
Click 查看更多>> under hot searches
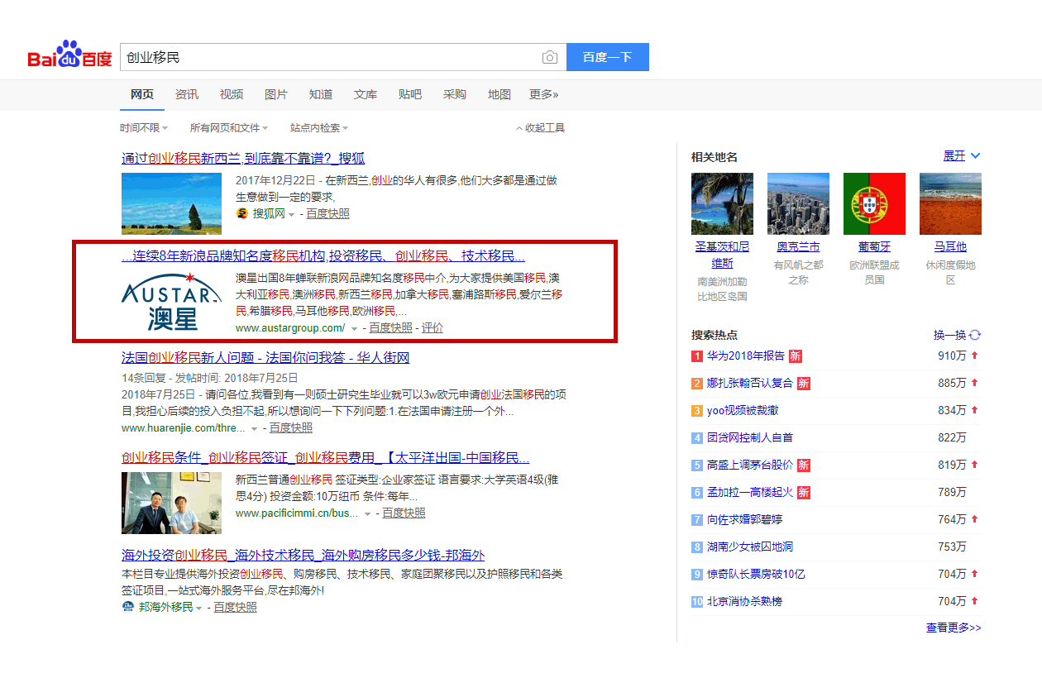954,628
